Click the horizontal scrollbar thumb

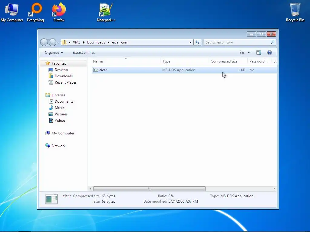[149, 188]
